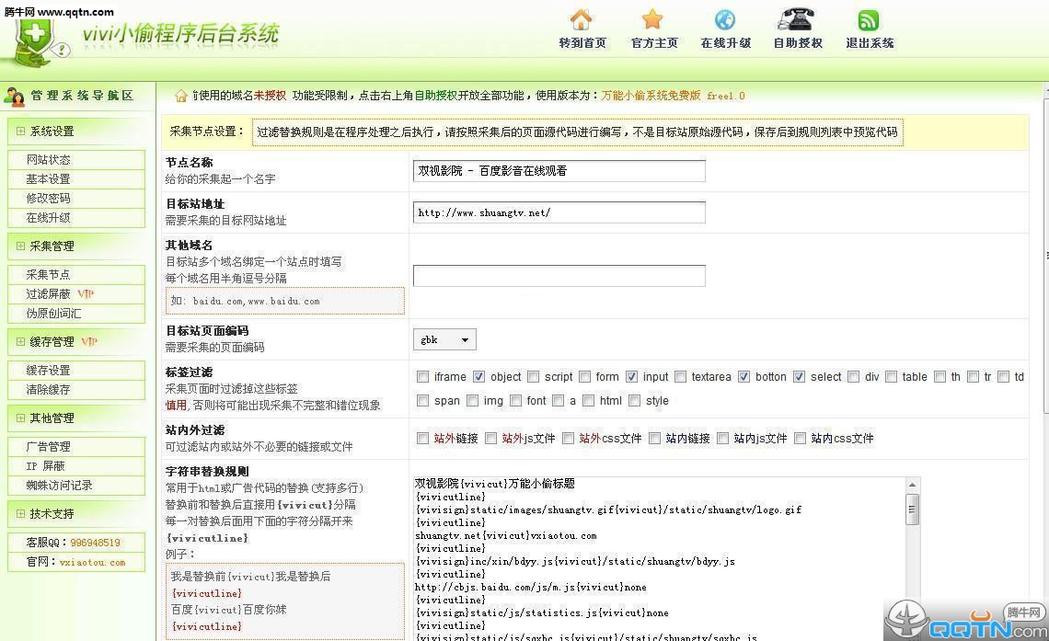Collapse the 系统设置 sidebar section
Screen dimensions: 1049x641
coord(20,132)
